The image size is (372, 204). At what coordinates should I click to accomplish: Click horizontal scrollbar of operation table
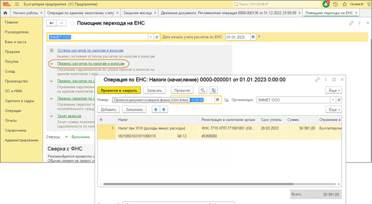199,184
